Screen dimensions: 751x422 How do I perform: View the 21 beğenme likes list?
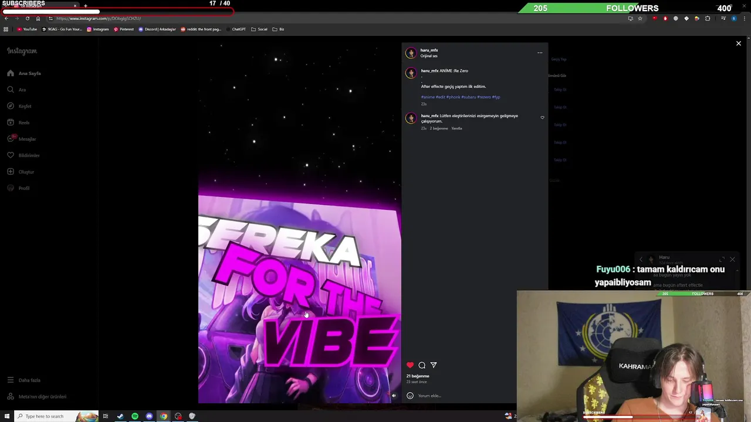[x=418, y=376]
